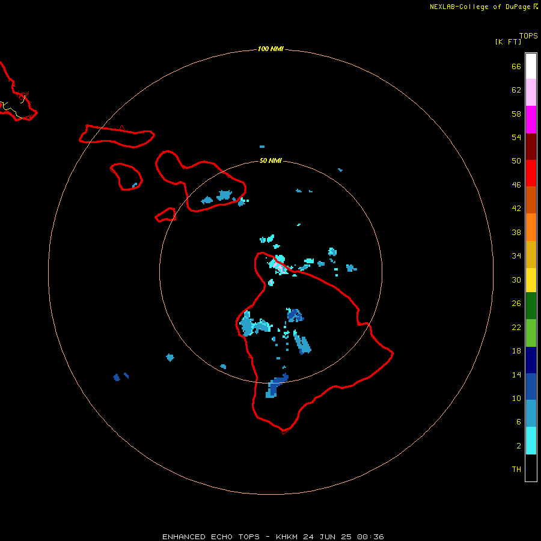Click the [K FT] units label
Screen dimensions: 541x541
click(508, 41)
